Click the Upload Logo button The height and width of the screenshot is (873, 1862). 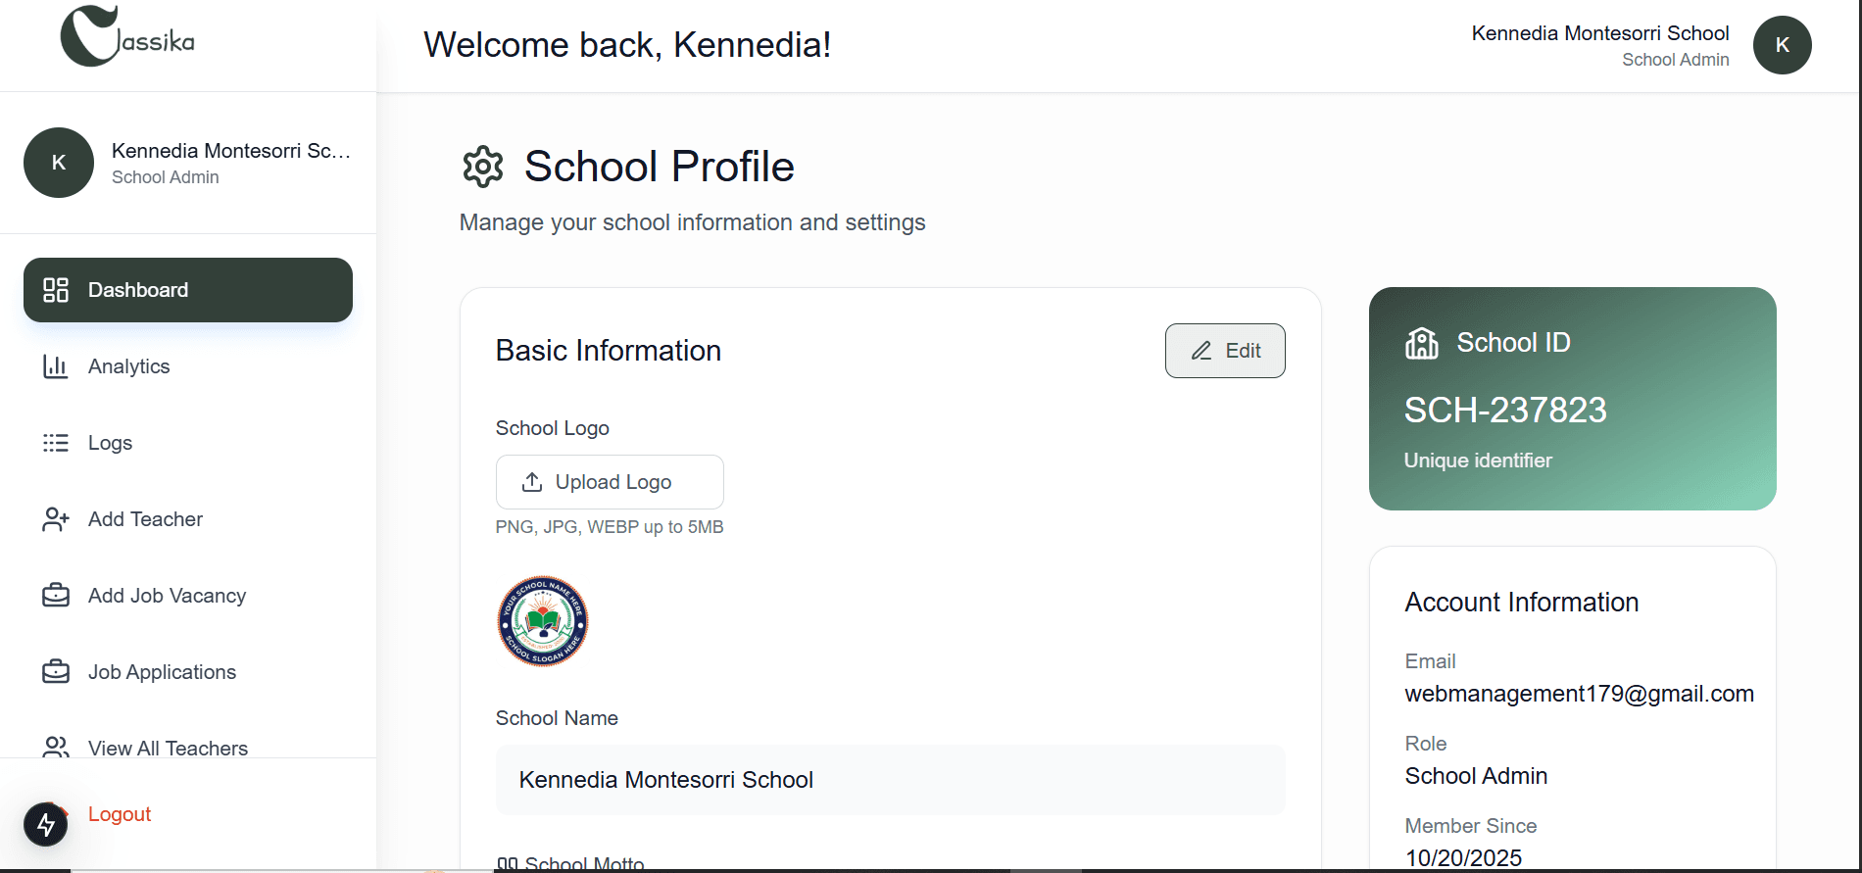tap(610, 481)
